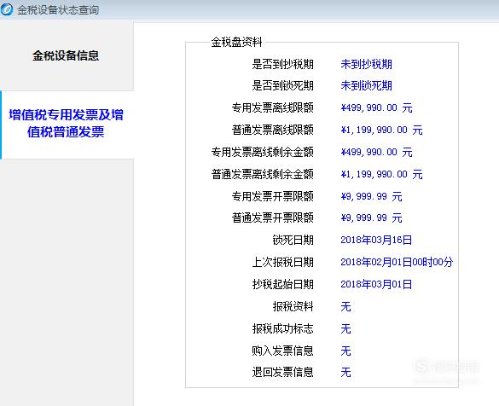Select the 是否到锁死期 label

tap(282, 85)
